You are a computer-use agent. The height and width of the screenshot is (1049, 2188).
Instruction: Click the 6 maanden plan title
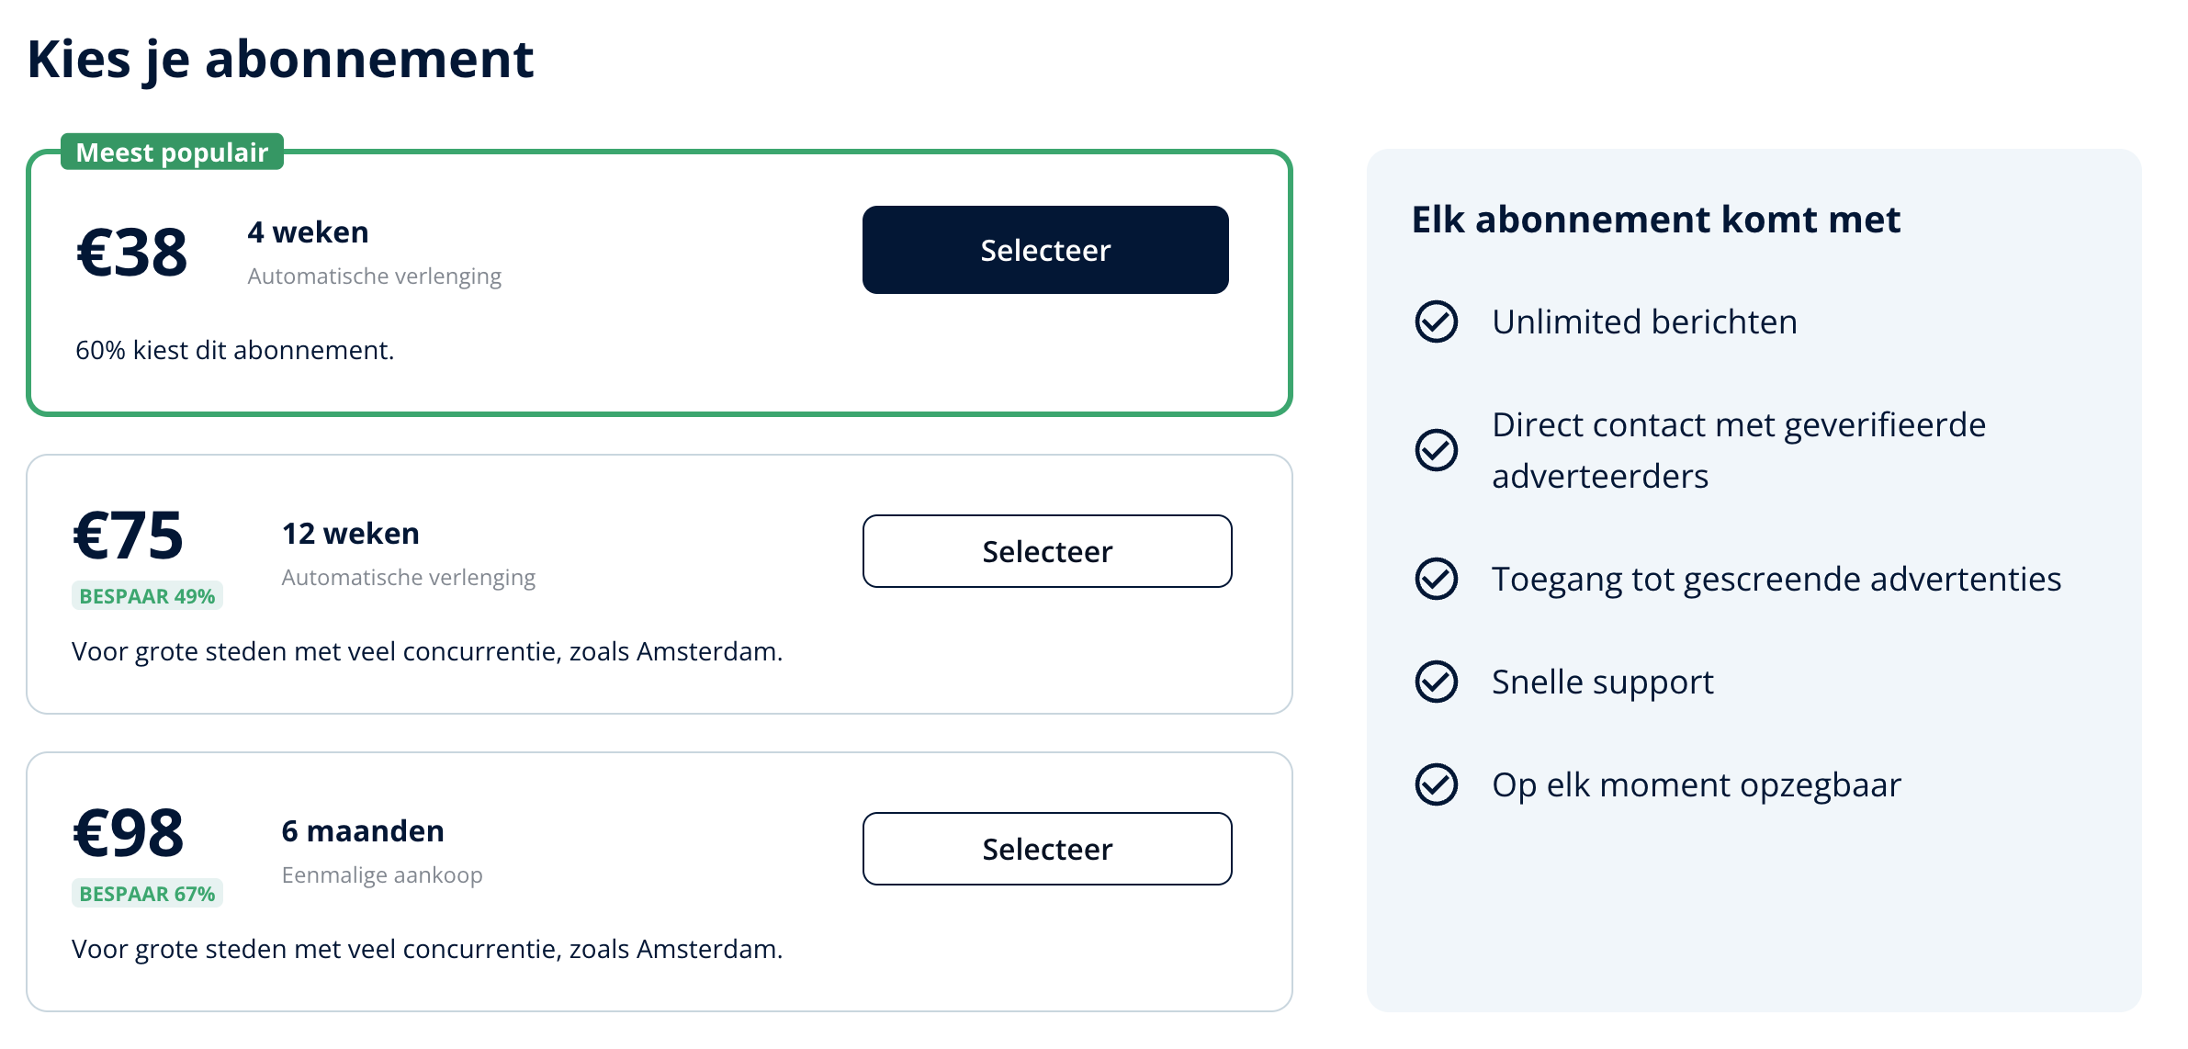click(363, 831)
